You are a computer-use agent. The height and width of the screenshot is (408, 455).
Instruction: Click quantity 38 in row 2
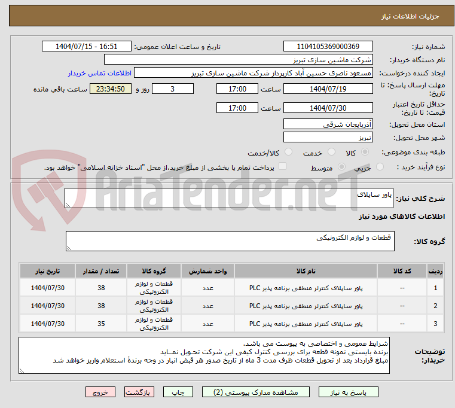tap(101, 306)
